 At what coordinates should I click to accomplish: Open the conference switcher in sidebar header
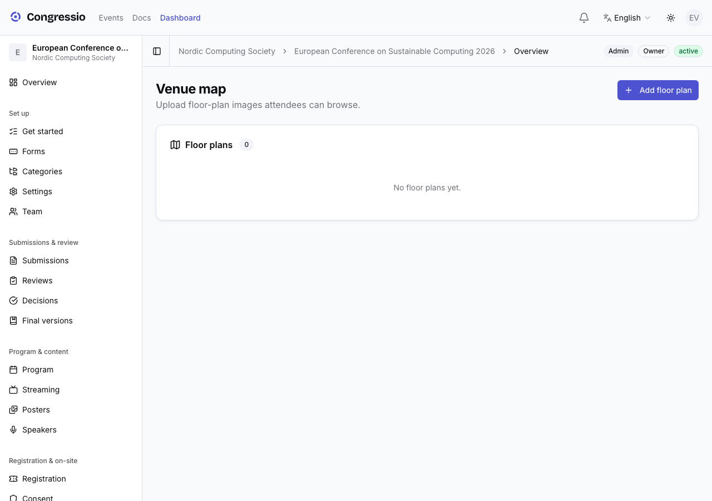(x=71, y=52)
